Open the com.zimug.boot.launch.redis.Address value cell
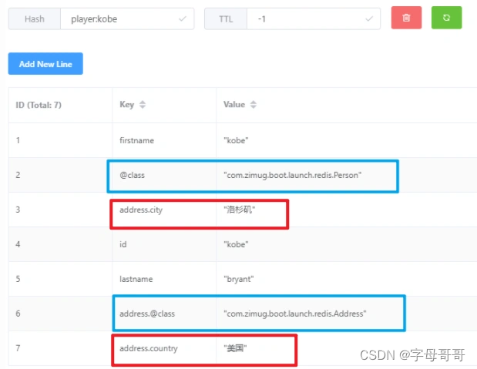The height and width of the screenshot is (369, 477). click(x=294, y=314)
